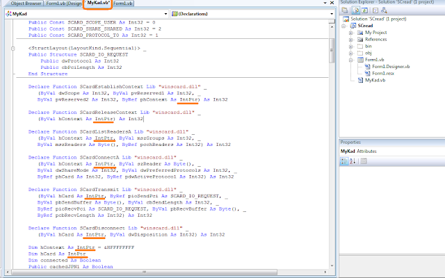This screenshot has height=278, width=445.
Task: Open the (Declarations) member dropdown
Action: pos(332,14)
